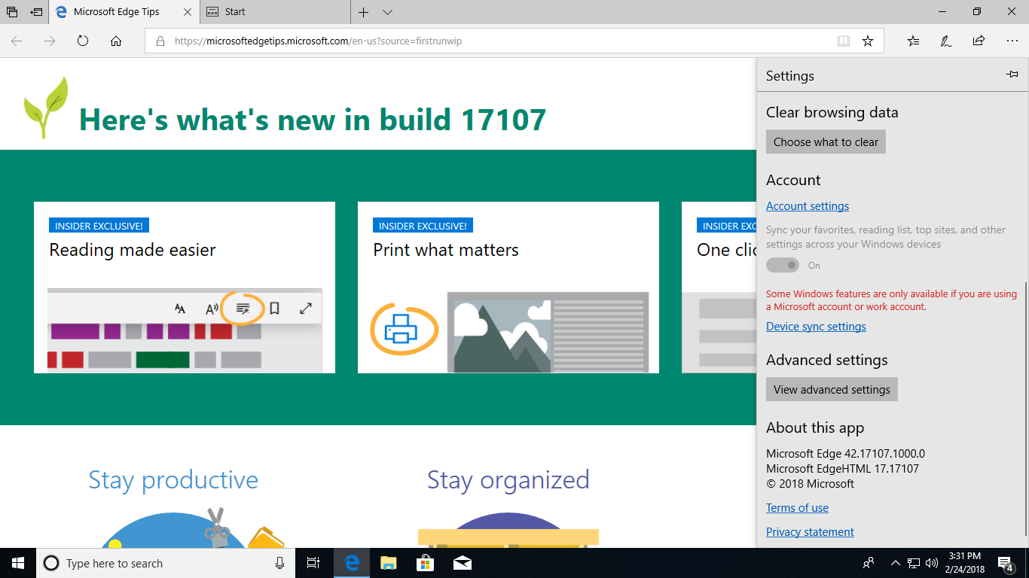Show hidden system tray icons
This screenshot has width=1029, height=578.
tap(895, 563)
